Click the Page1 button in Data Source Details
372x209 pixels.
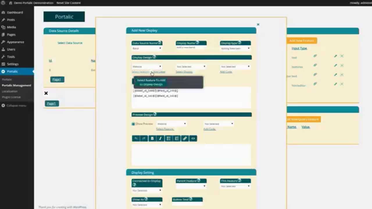pos(57,79)
